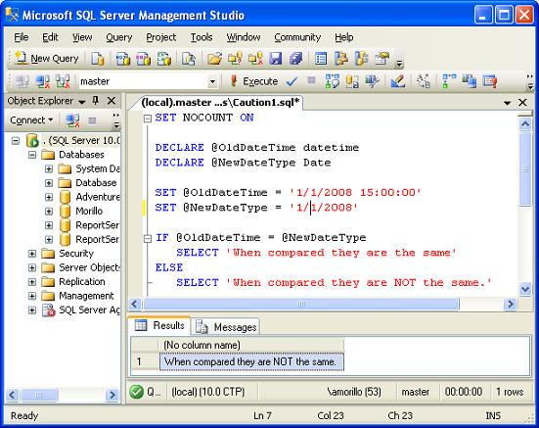The image size is (539, 428).
Task: Open the Properties Window icon
Action: [x=382, y=59]
